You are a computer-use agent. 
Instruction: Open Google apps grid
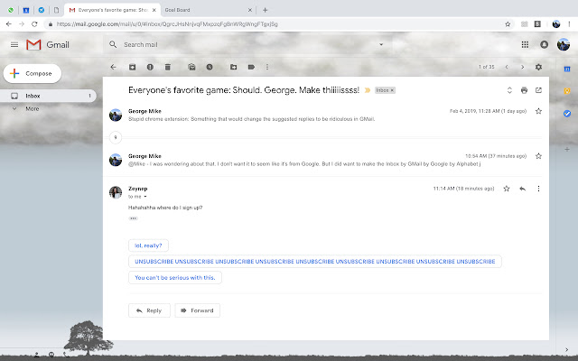point(525,44)
